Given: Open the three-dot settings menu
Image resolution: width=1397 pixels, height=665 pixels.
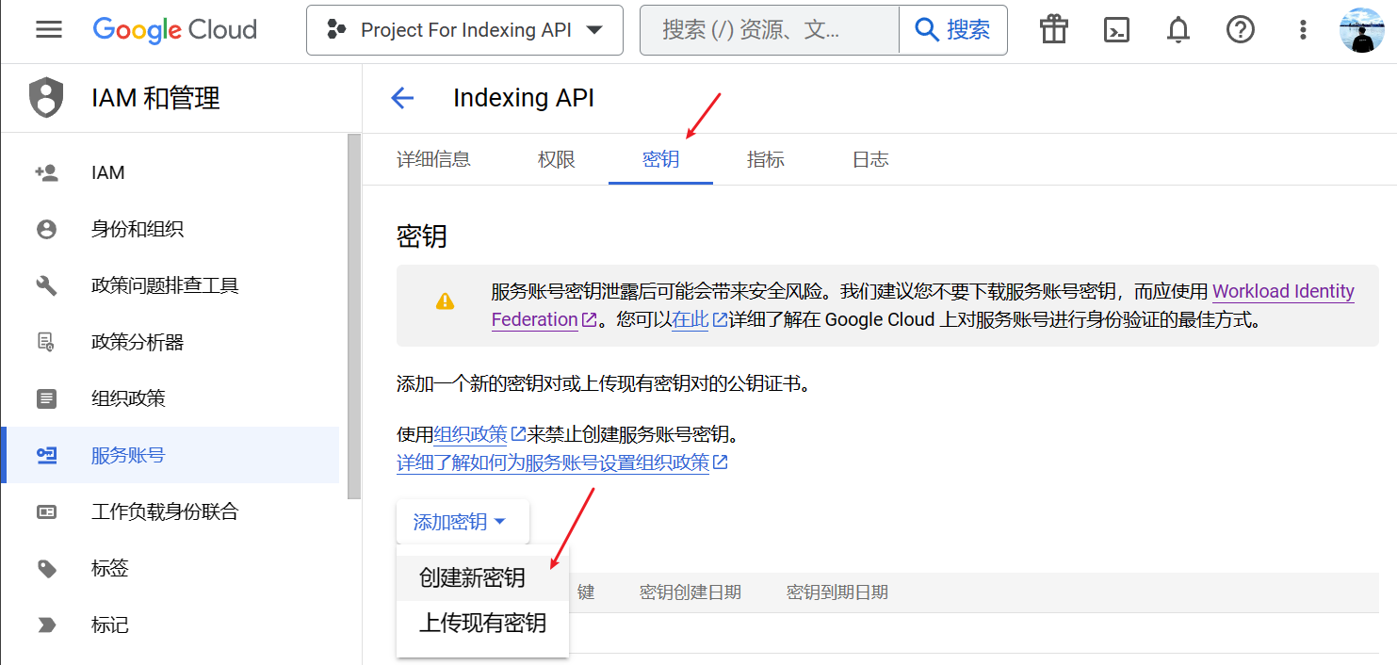Looking at the screenshot, I should point(1303,30).
